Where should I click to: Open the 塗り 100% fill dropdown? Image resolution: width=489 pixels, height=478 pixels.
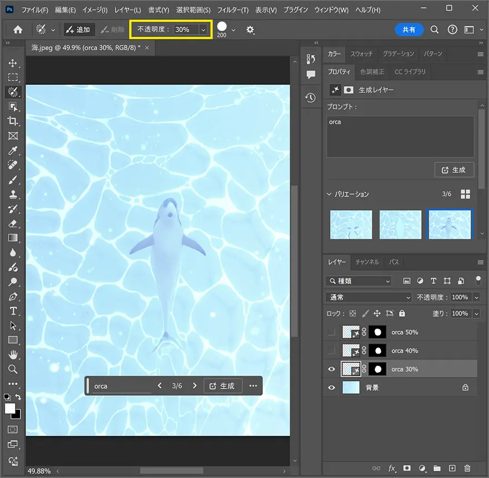(476, 313)
